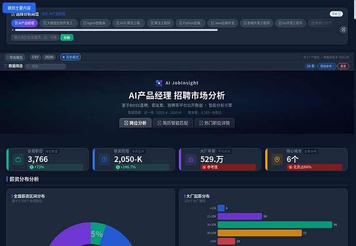Viewport: 356px width, 246px height.
Task: Click the orange 30-50K bar in the chart
Action: [x=260, y=233]
